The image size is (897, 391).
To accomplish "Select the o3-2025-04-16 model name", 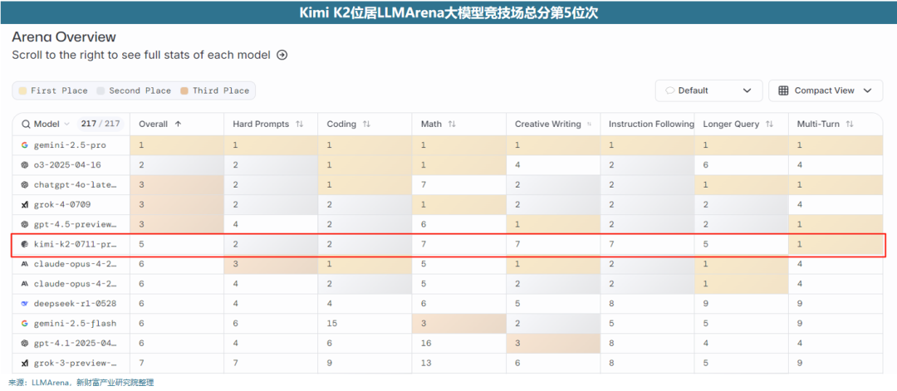I will click(66, 164).
